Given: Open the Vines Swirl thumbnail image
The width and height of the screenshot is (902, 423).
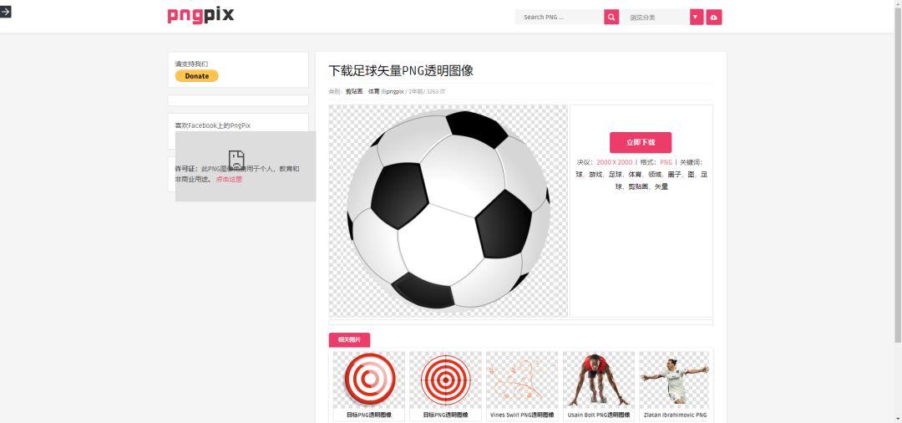Looking at the screenshot, I should coord(522,380).
